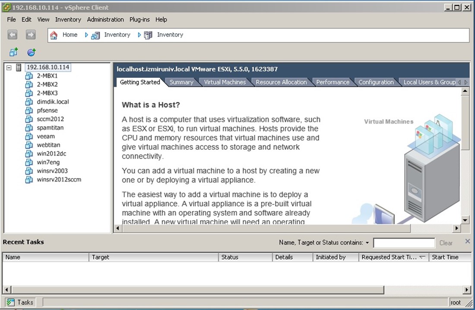Click the VM icon next to win2012dc
Image resolution: width=475 pixels, height=310 pixels.
(29, 154)
